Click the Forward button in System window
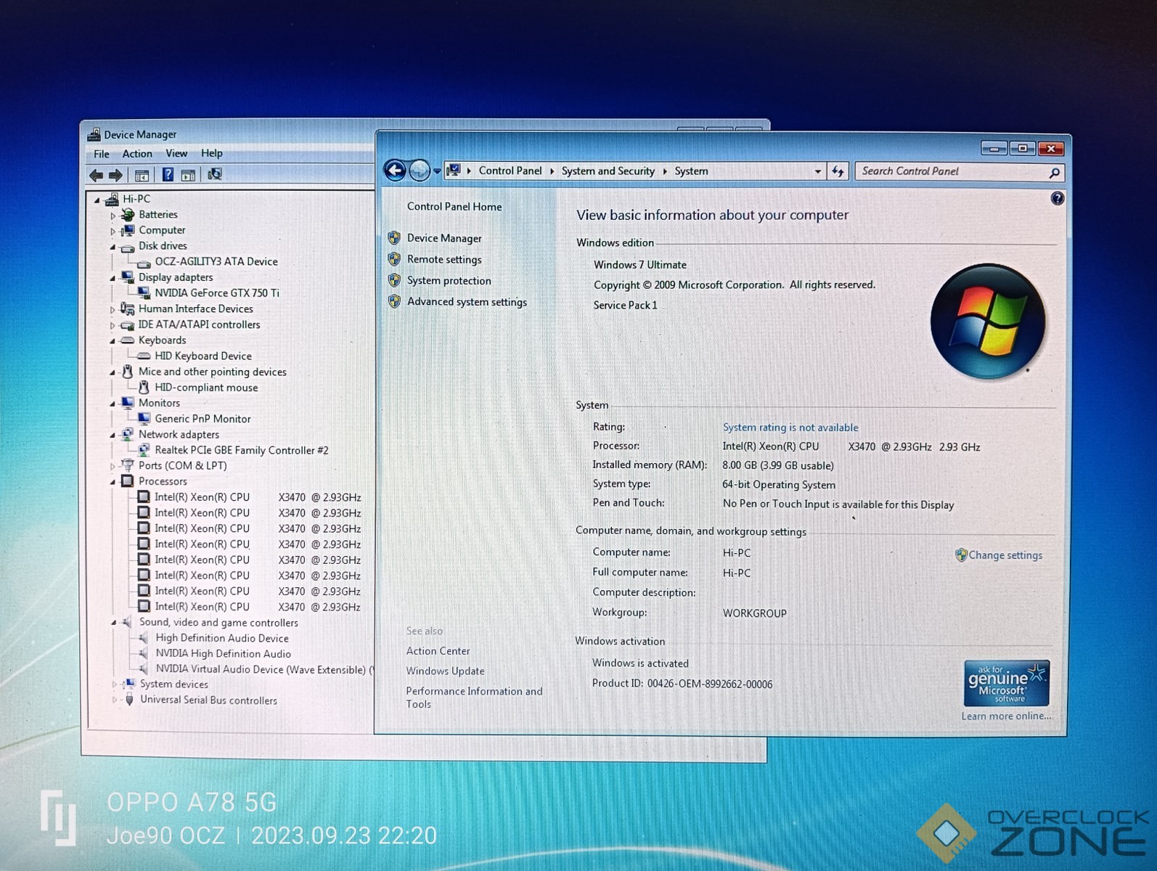Screen dimensions: 1157x871 coord(420,171)
